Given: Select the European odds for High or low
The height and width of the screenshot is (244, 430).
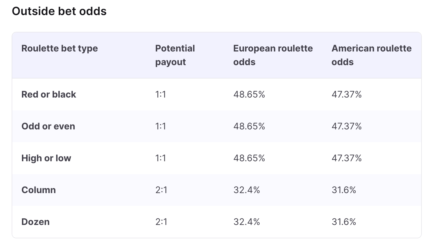Looking at the screenshot, I should 249,158.
